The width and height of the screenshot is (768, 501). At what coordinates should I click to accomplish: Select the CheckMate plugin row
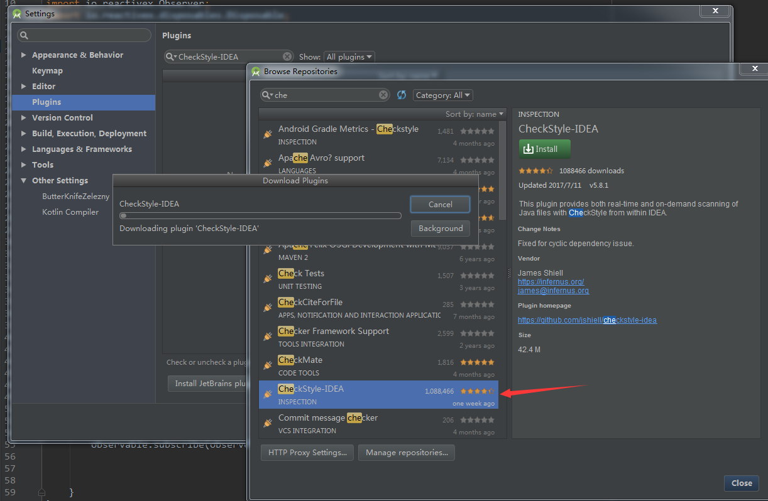click(x=378, y=365)
